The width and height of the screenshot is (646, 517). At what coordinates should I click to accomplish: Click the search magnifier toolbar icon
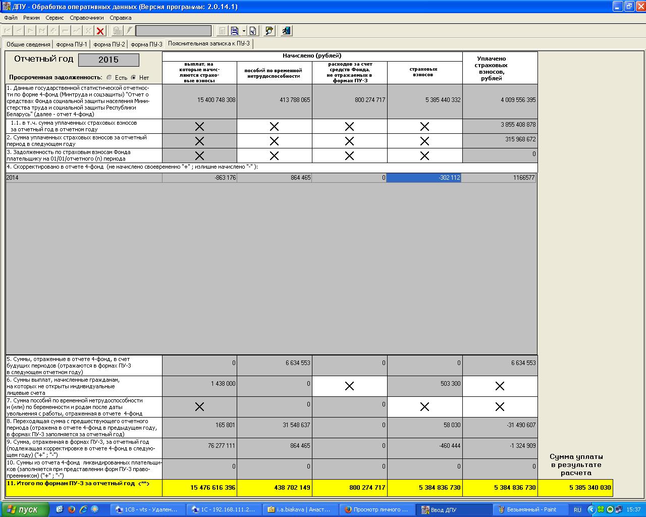click(270, 31)
